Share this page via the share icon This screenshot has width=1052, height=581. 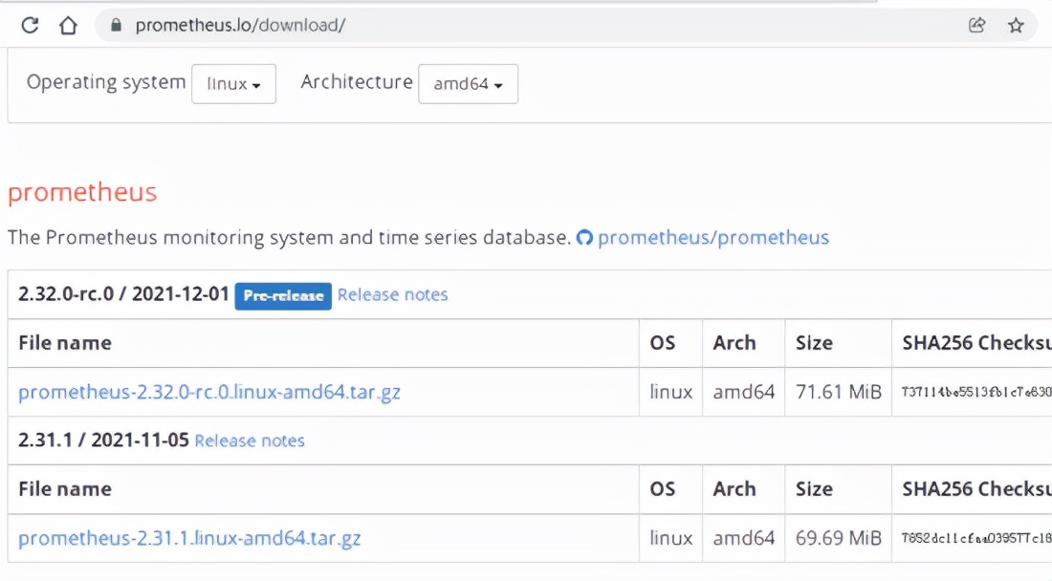pyautogui.click(x=976, y=26)
